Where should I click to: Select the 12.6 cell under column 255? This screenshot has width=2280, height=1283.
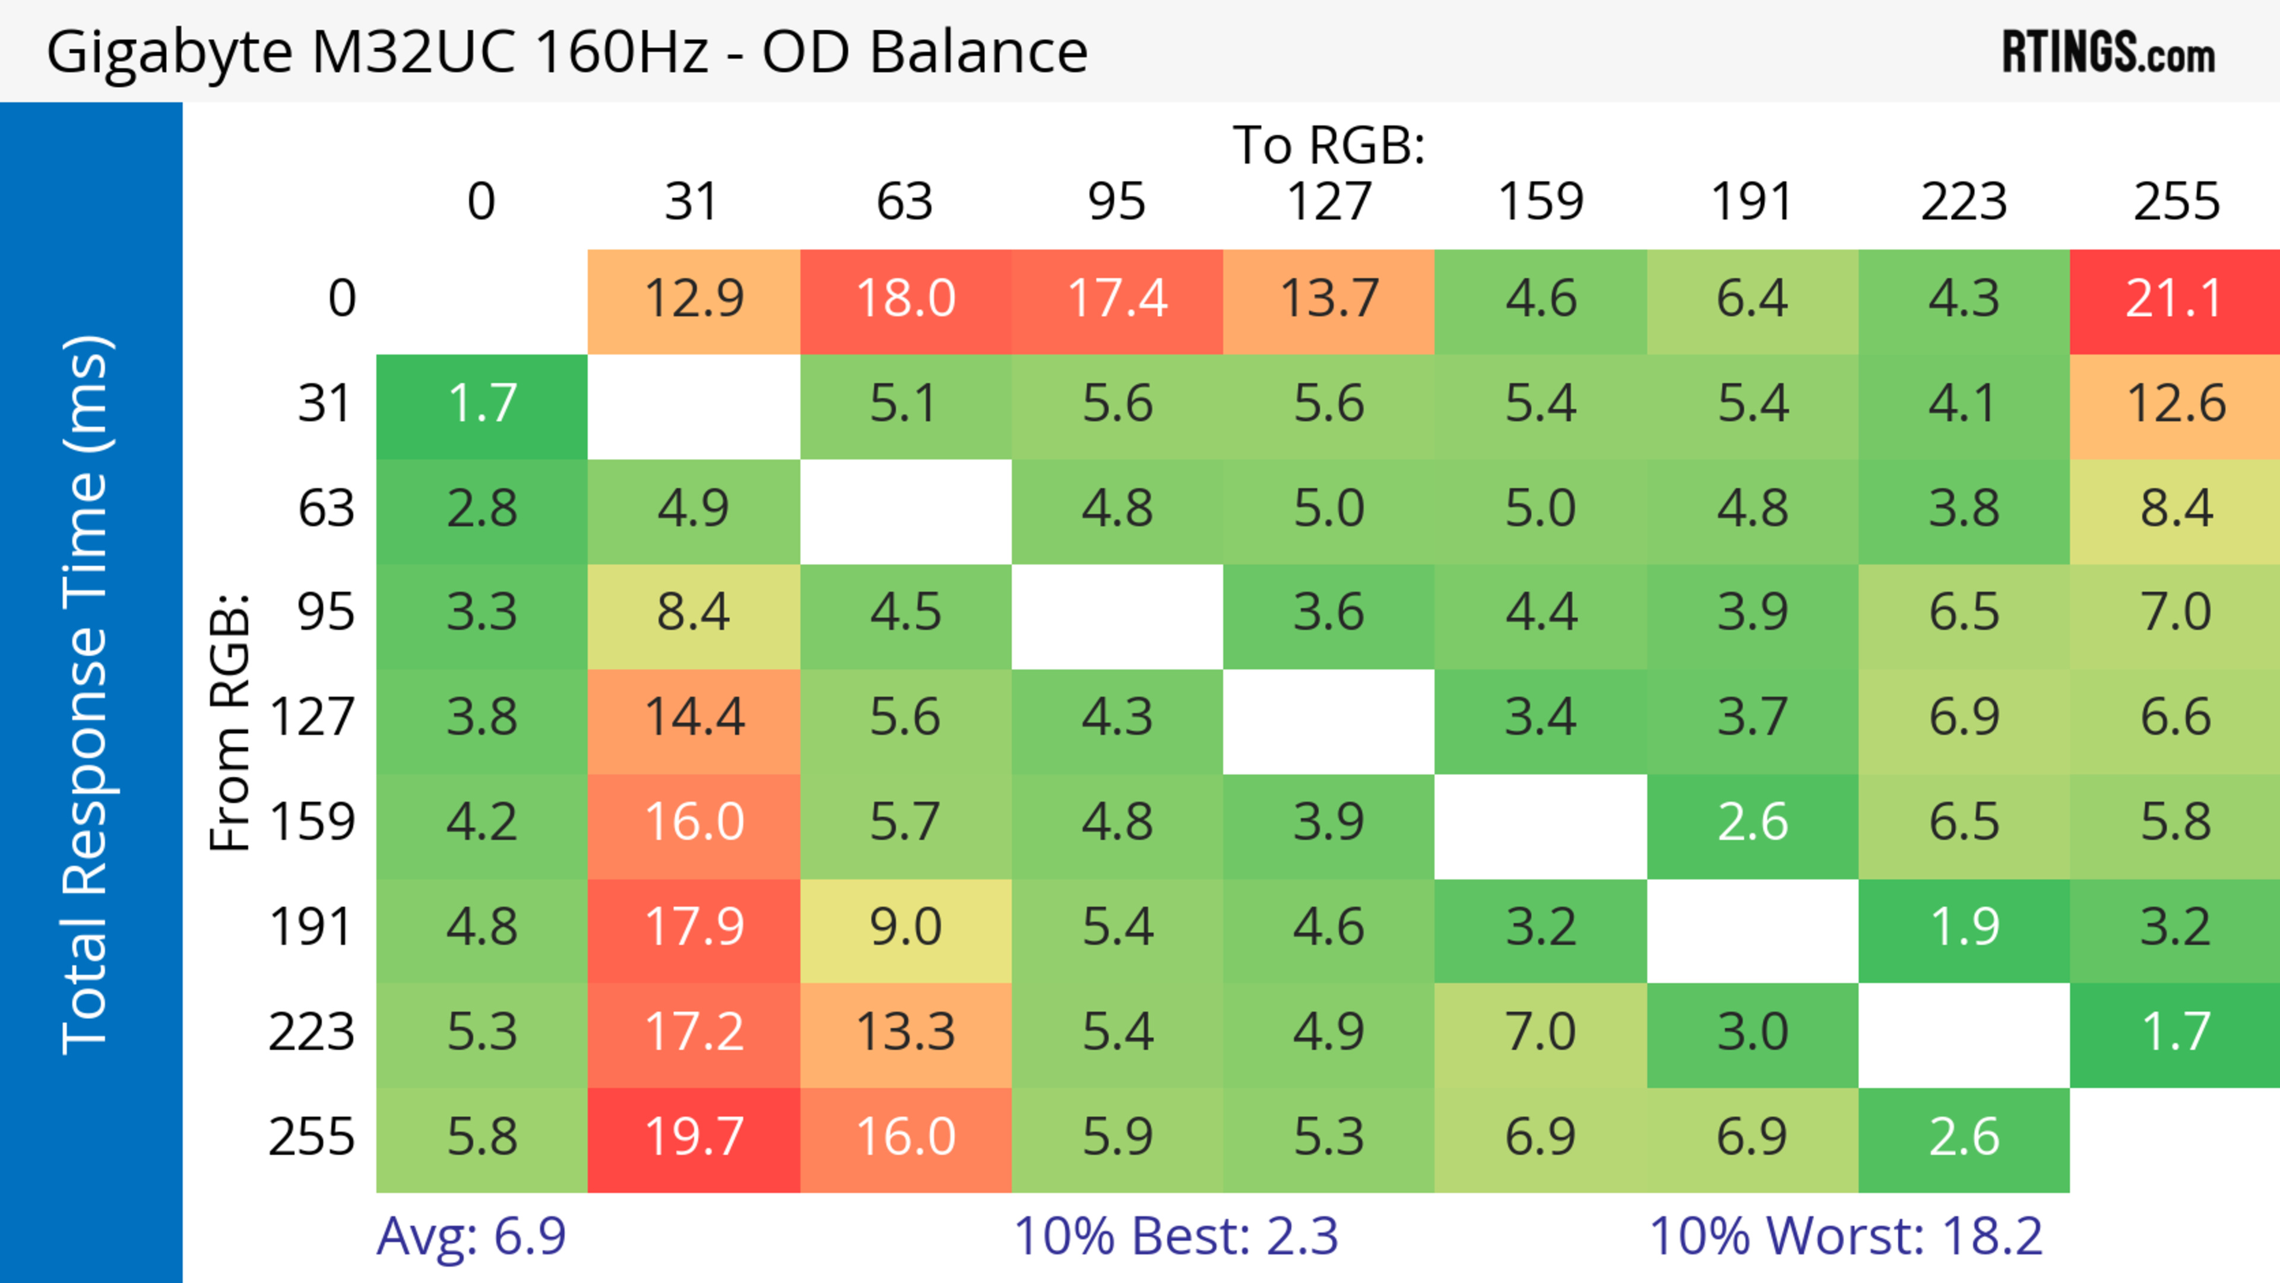[2175, 407]
